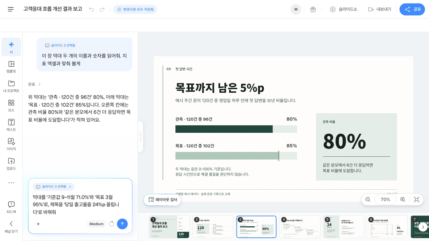429x241 pixels.
Task: Select slide 1 thumbnail
Action: click(169, 227)
